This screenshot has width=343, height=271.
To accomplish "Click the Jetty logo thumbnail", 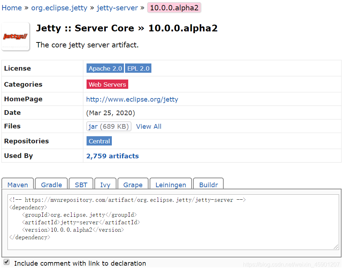I will pyautogui.click(x=16, y=37).
